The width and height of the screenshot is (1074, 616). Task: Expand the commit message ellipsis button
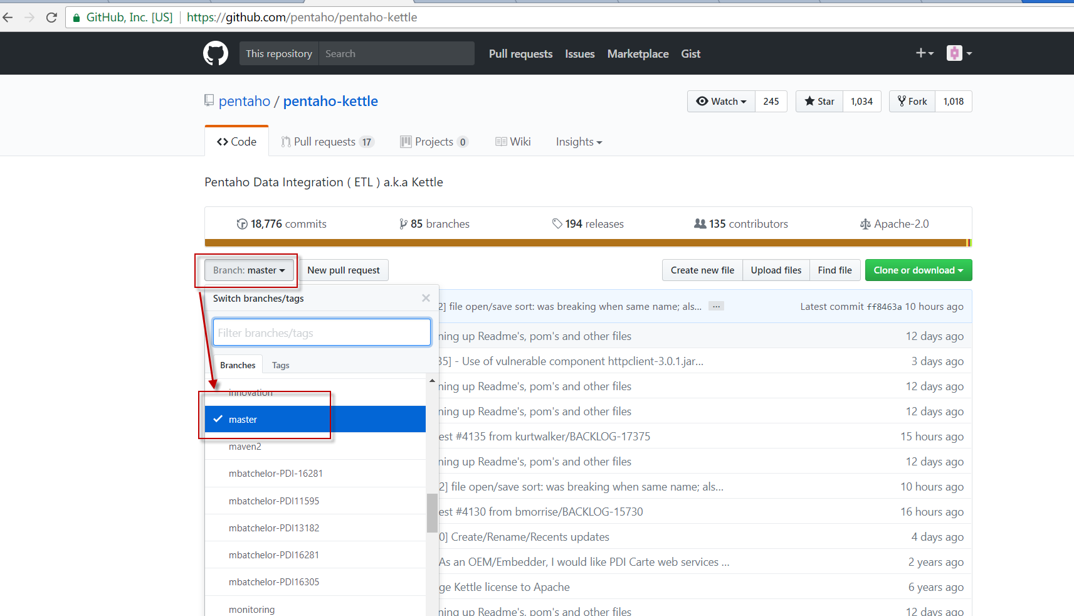(x=716, y=306)
